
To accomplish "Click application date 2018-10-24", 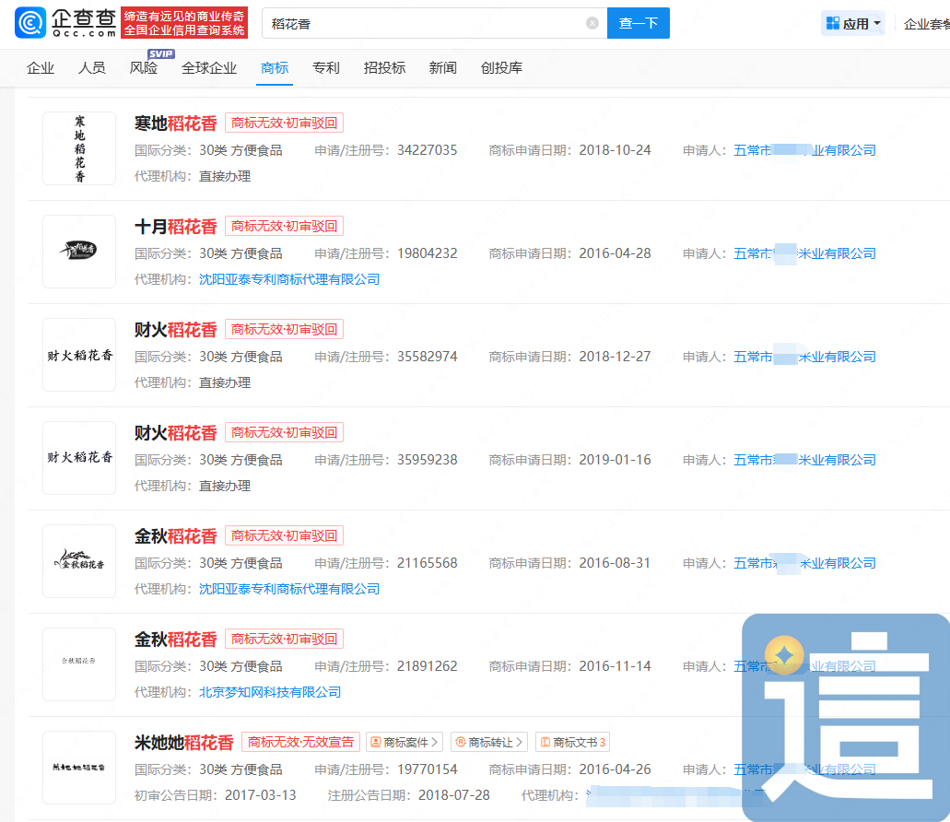I will click(615, 150).
